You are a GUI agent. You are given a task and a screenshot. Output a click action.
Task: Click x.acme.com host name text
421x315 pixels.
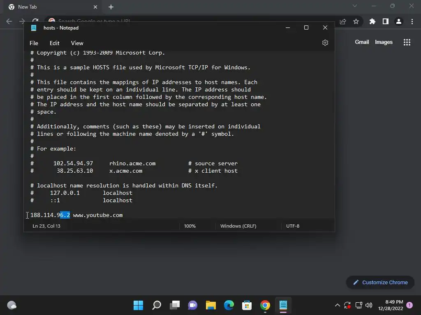(x=126, y=171)
